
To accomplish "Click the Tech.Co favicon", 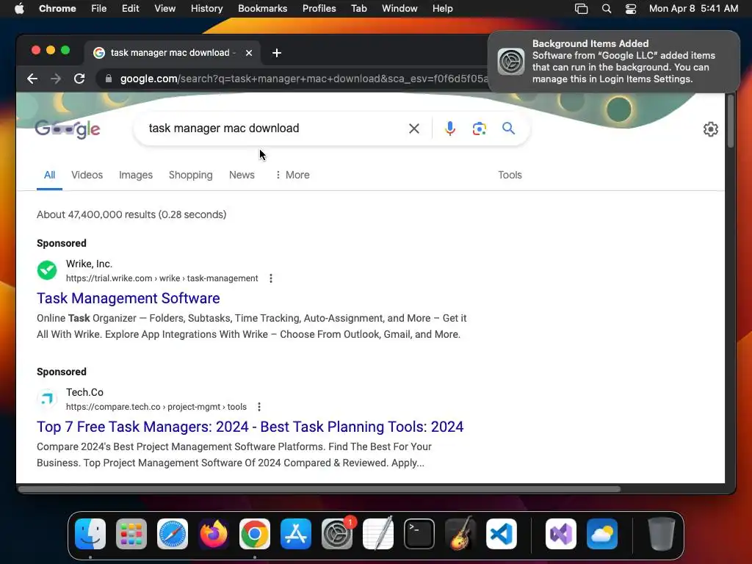I will [x=47, y=399].
